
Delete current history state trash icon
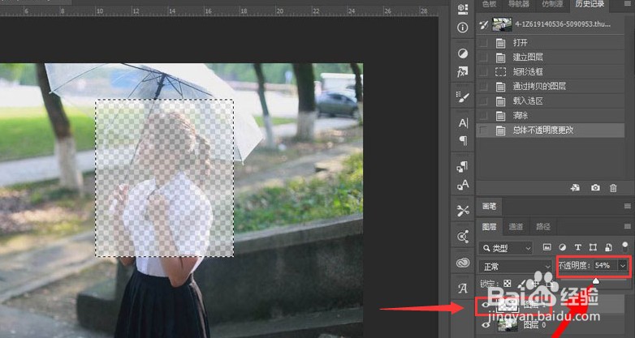pos(614,187)
